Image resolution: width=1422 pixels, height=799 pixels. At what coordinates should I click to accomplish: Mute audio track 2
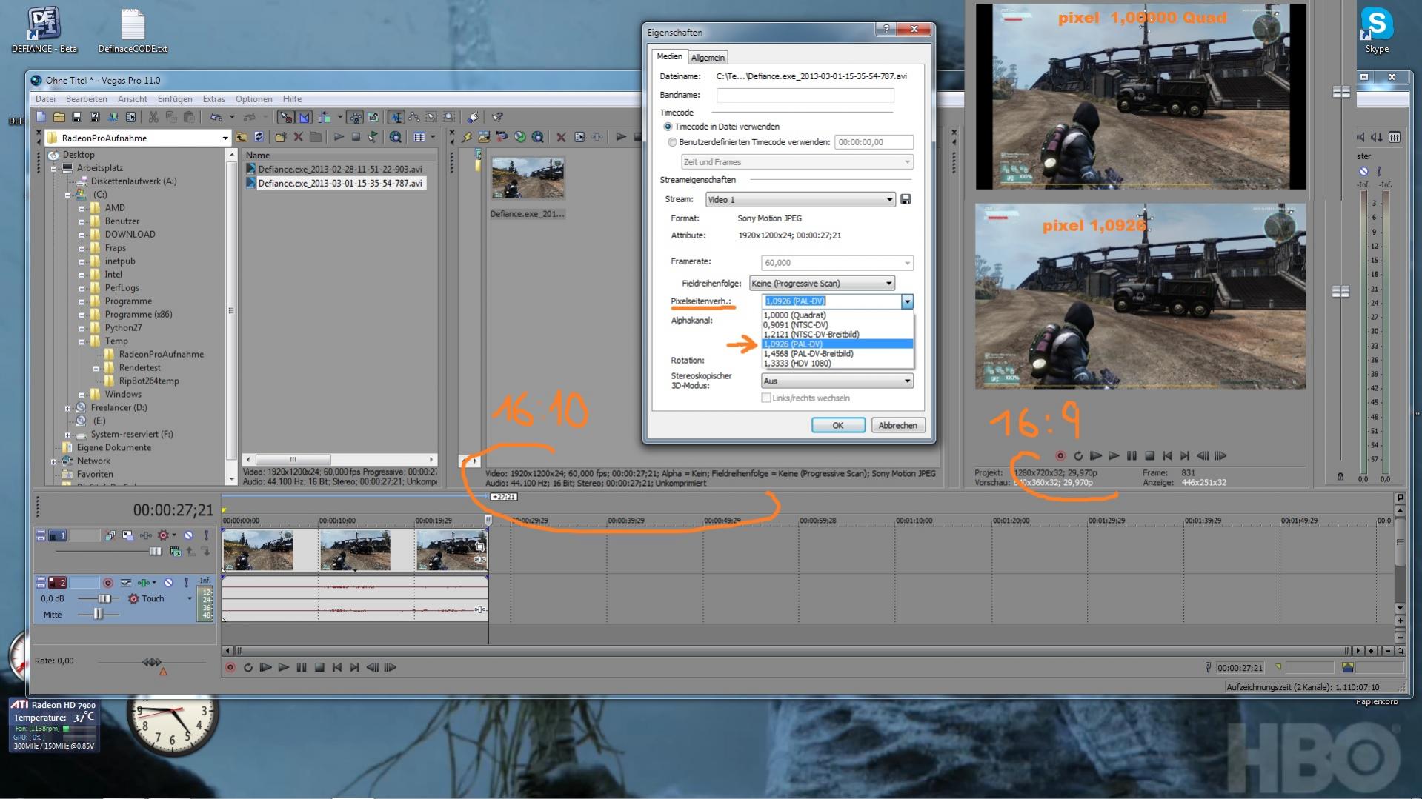168,583
